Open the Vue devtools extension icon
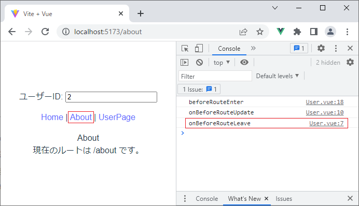 pyautogui.click(x=281, y=32)
